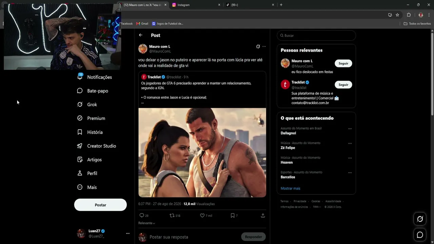This screenshot has height=244, width=434.
Task: Open the Chrome three-dot menu
Action: coord(429,15)
